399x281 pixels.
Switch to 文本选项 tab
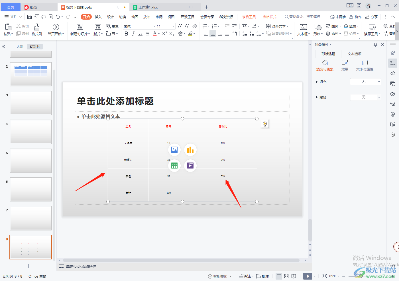pyautogui.click(x=355, y=54)
